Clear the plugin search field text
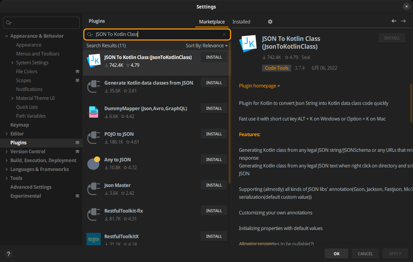The width and height of the screenshot is (413, 262). (224, 34)
